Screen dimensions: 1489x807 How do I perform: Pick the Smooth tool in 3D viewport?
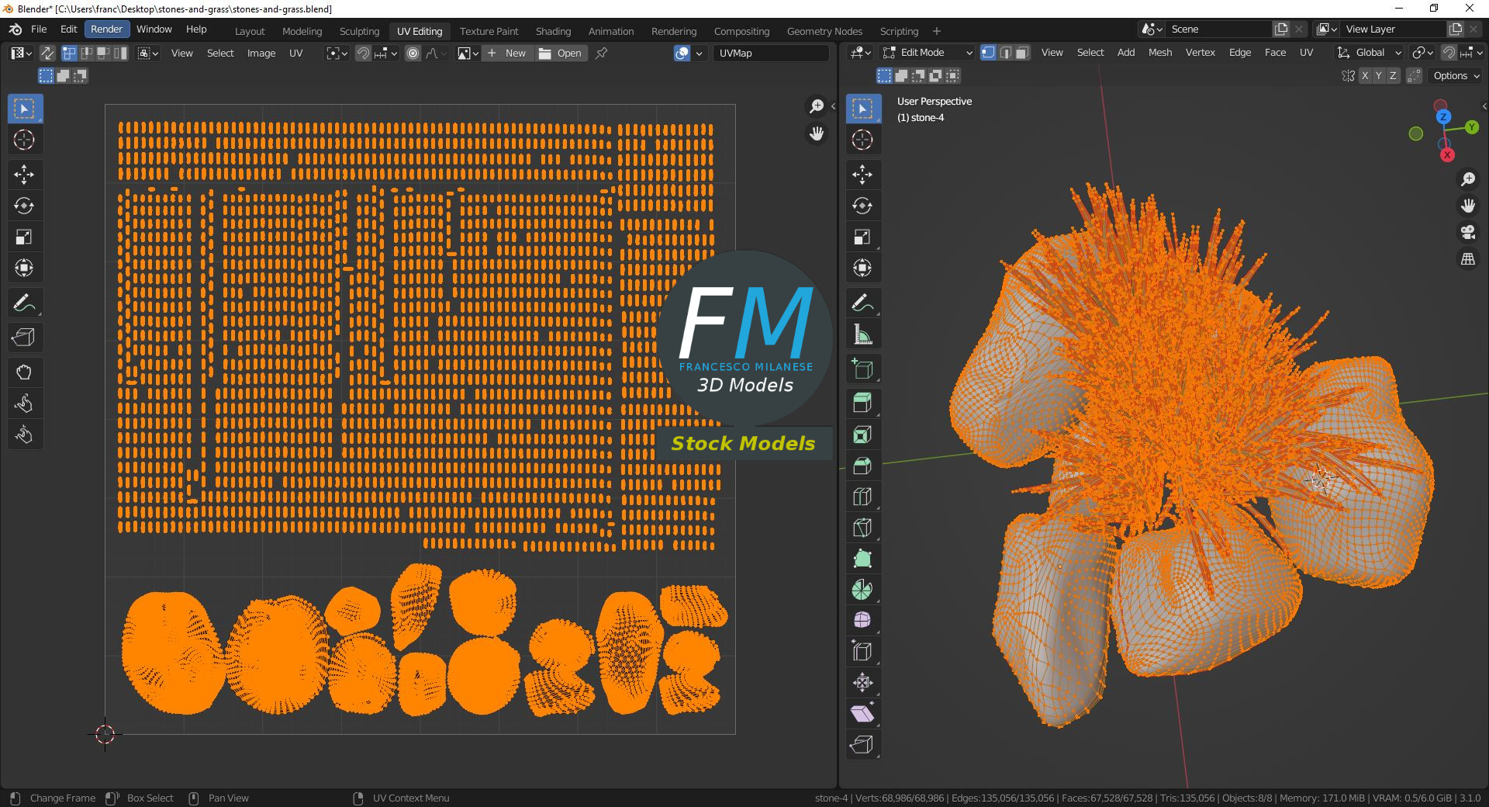click(x=862, y=621)
